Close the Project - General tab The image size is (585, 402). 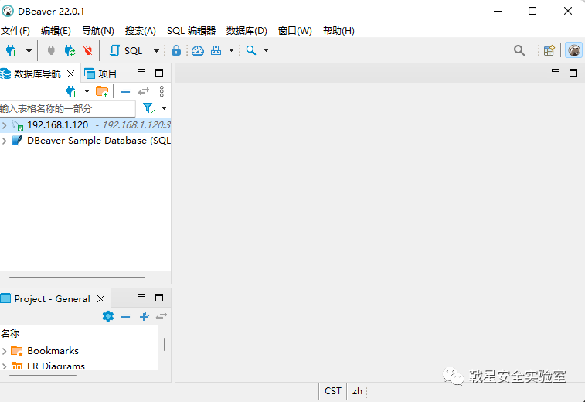coord(100,299)
